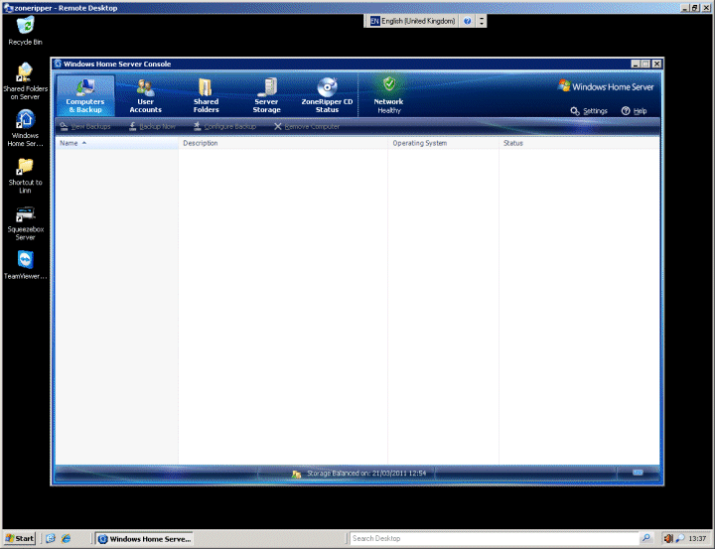This screenshot has height=549, width=715.
Task: Click the Windows Home Server logo
Action: click(x=606, y=86)
